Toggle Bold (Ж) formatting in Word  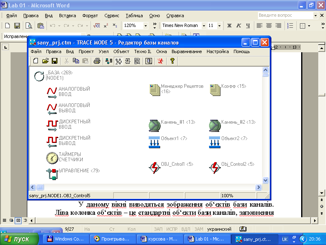tap(229, 25)
